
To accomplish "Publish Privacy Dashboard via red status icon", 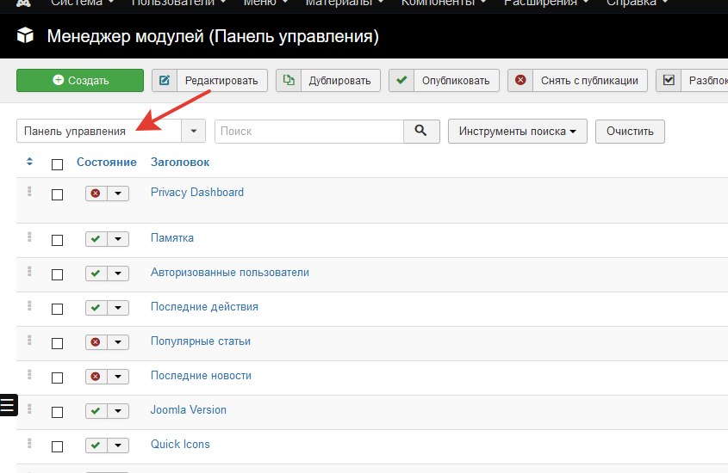I will (96, 193).
